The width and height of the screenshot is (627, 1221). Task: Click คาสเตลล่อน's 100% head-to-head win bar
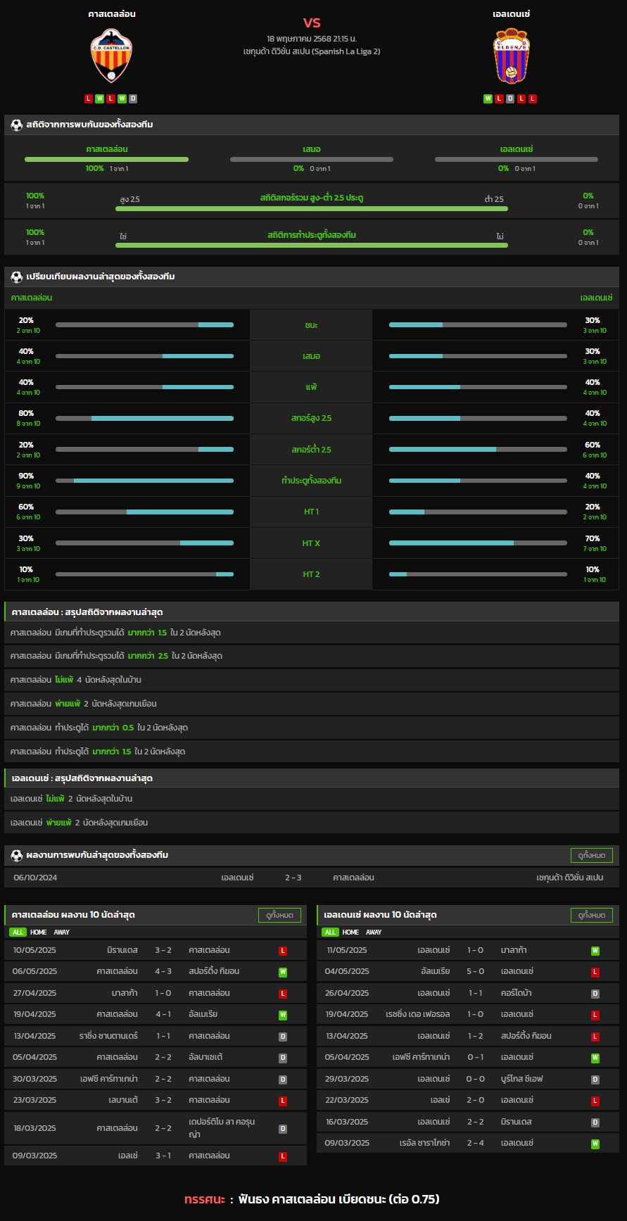click(106, 159)
